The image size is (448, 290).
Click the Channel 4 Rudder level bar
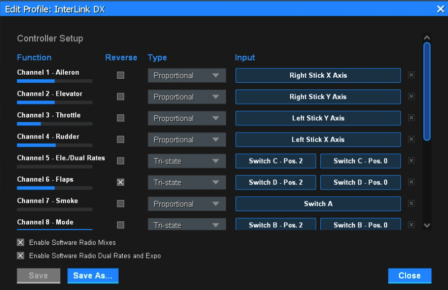tap(55, 145)
